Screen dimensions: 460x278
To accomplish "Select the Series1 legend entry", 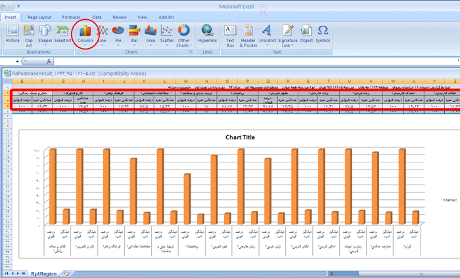I will coord(449,200).
